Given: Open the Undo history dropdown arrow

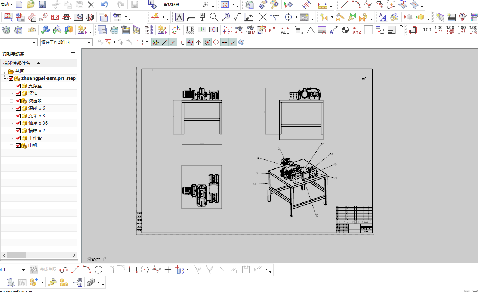Looking at the screenshot, I should click(113, 5).
